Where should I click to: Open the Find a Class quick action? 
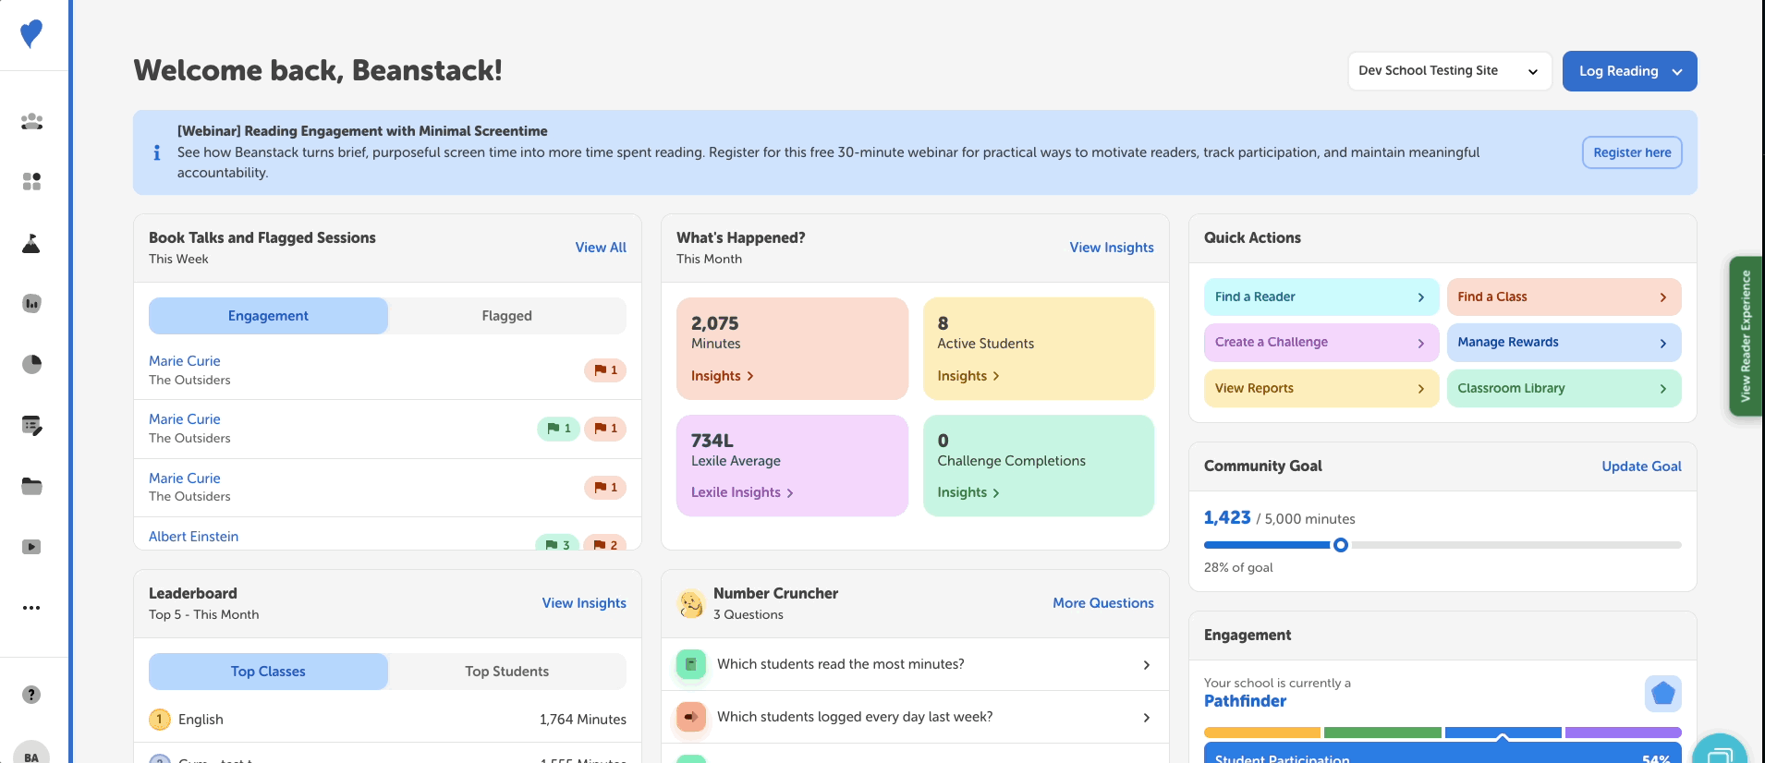tap(1564, 297)
